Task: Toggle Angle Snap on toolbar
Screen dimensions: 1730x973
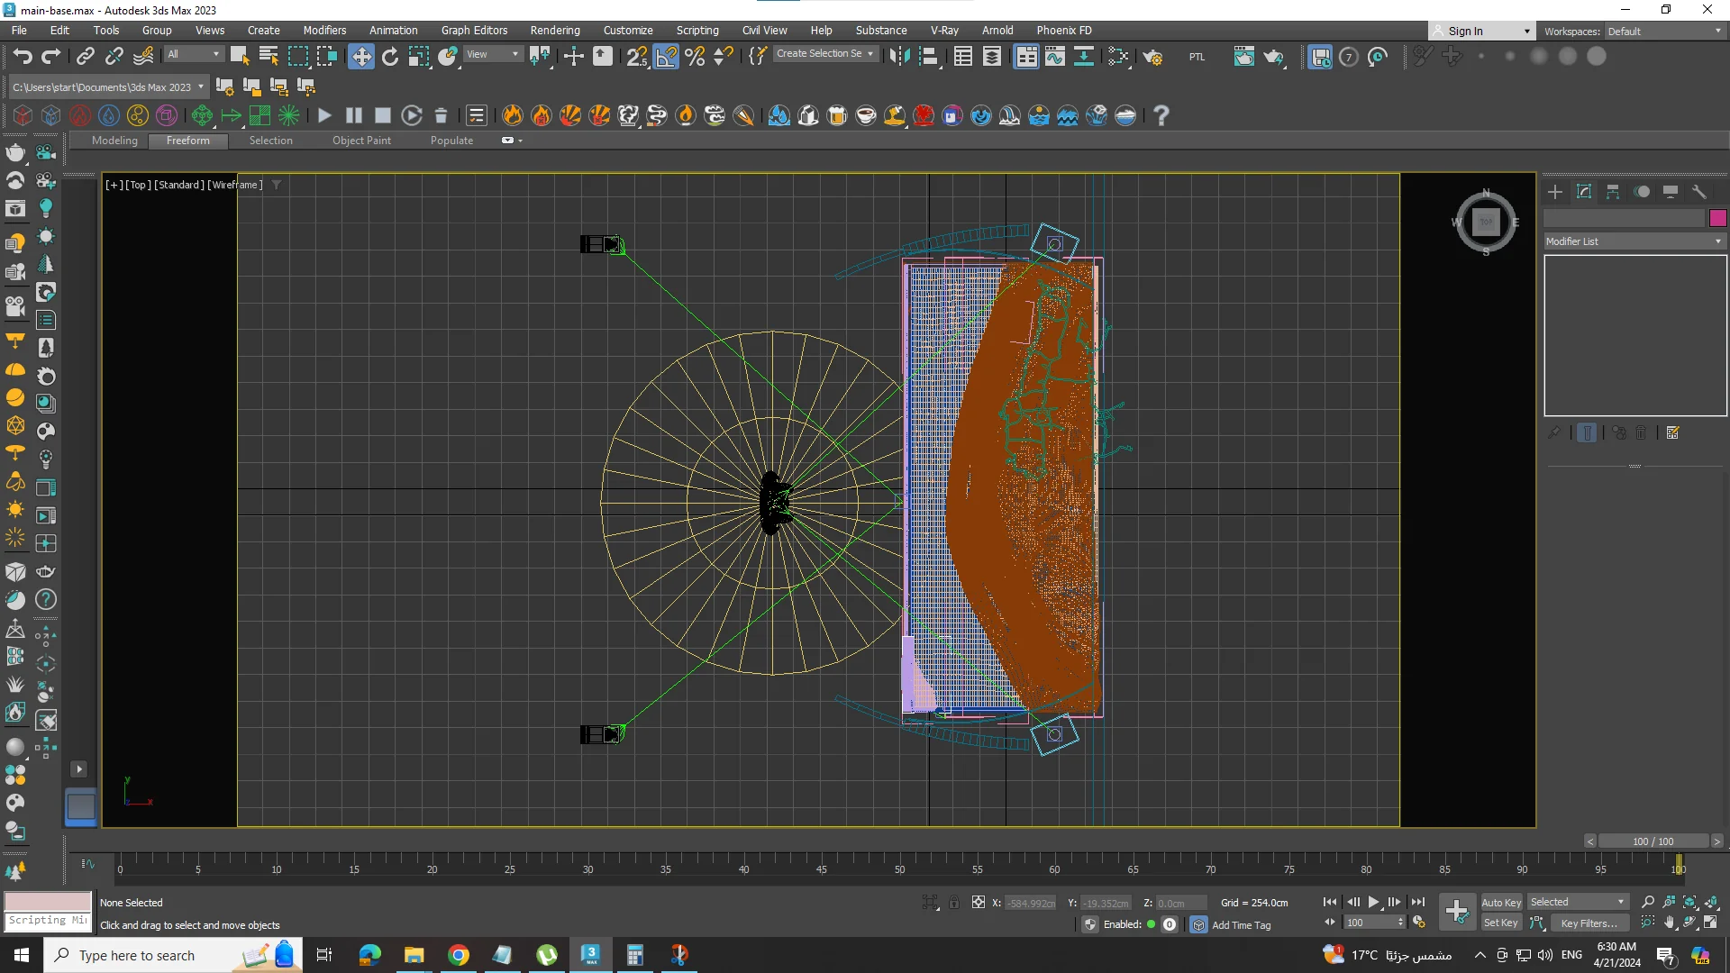Action: [x=666, y=57]
